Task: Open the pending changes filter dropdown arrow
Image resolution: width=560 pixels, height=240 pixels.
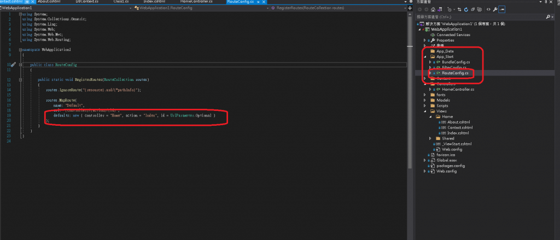Action: point(454,9)
